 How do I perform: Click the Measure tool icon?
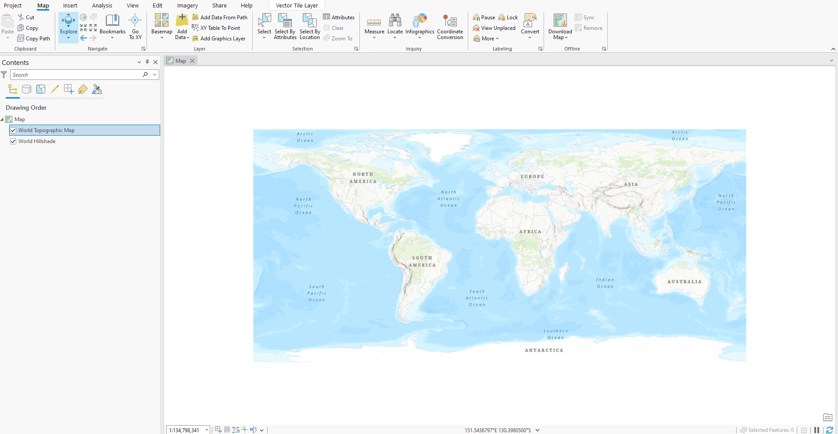[x=374, y=22]
